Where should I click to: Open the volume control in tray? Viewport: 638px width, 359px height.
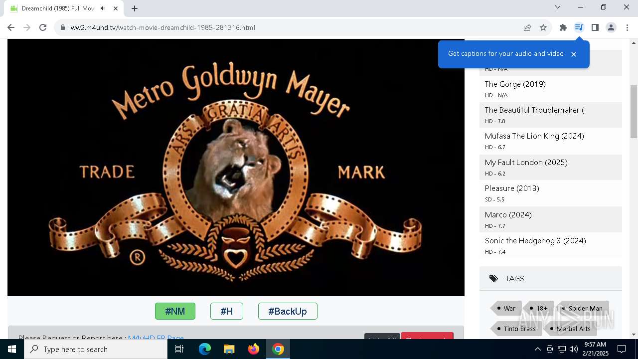574,349
